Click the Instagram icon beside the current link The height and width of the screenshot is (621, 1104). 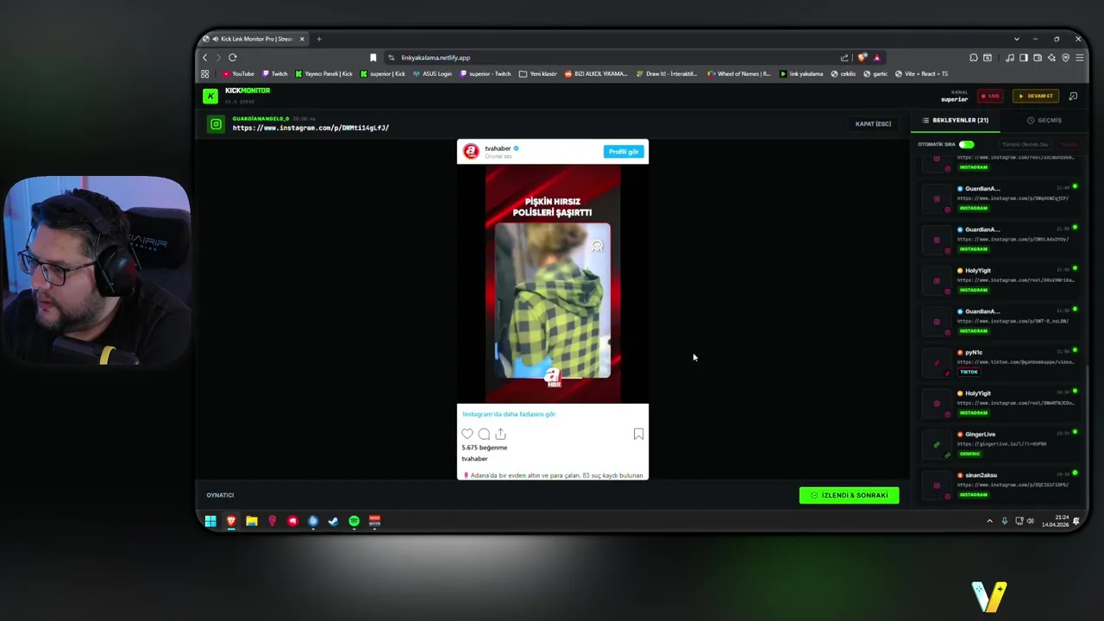[216, 124]
